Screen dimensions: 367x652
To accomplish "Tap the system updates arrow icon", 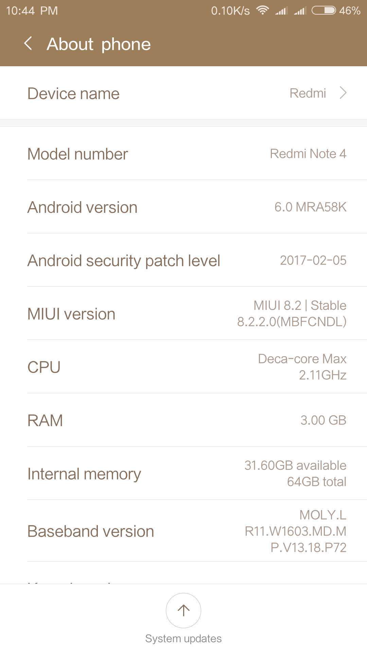I will 183,610.
